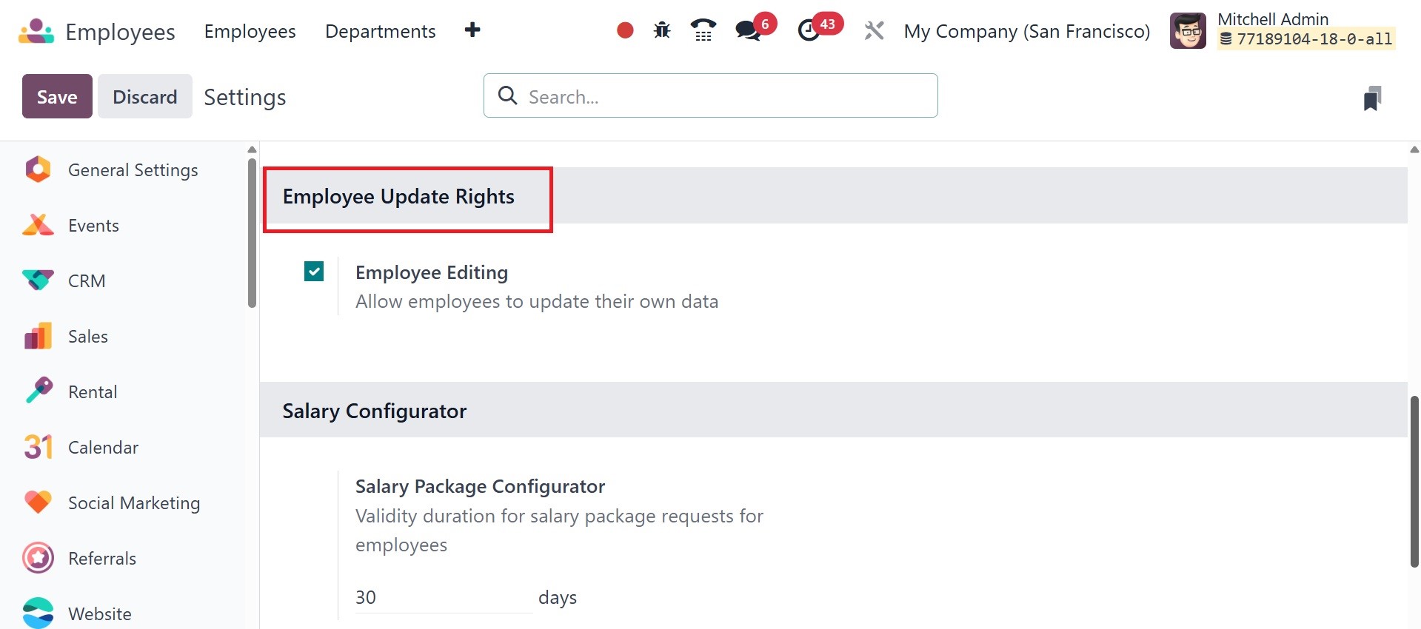Open conversations chat bubble icon
The width and height of the screenshot is (1421, 629).
[x=749, y=30]
